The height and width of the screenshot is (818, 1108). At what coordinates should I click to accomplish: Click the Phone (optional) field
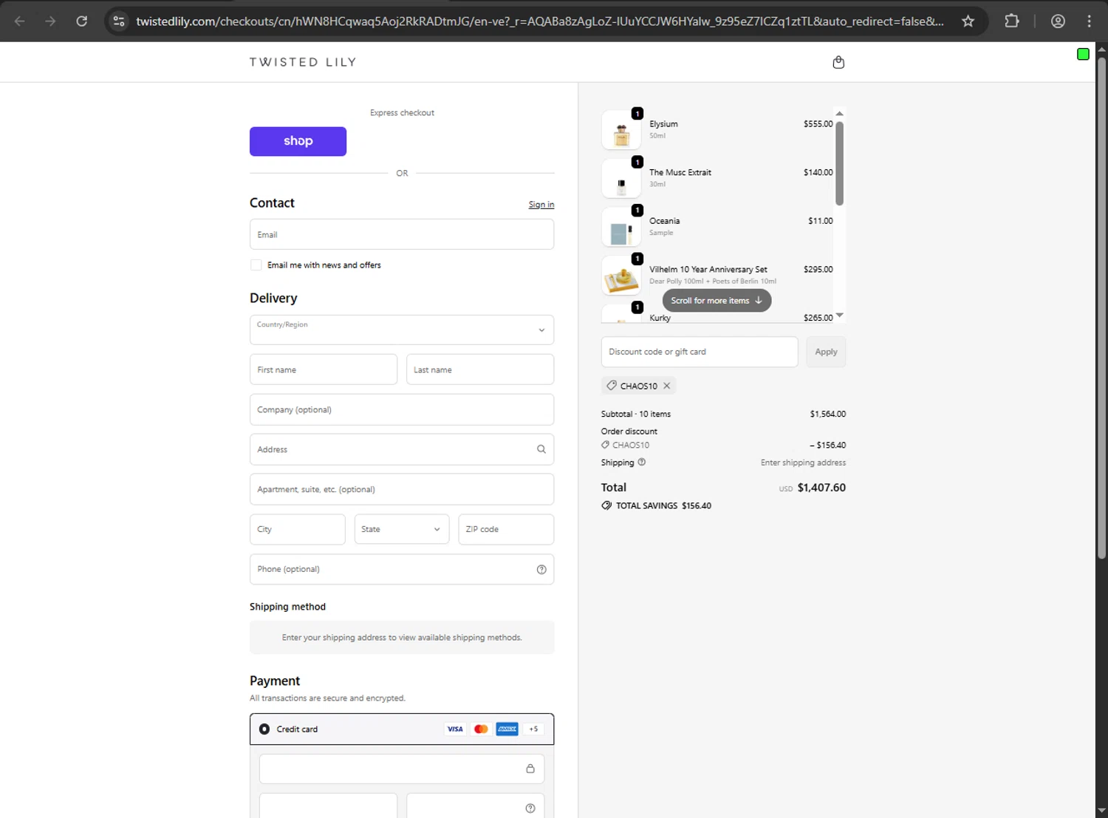tap(402, 569)
